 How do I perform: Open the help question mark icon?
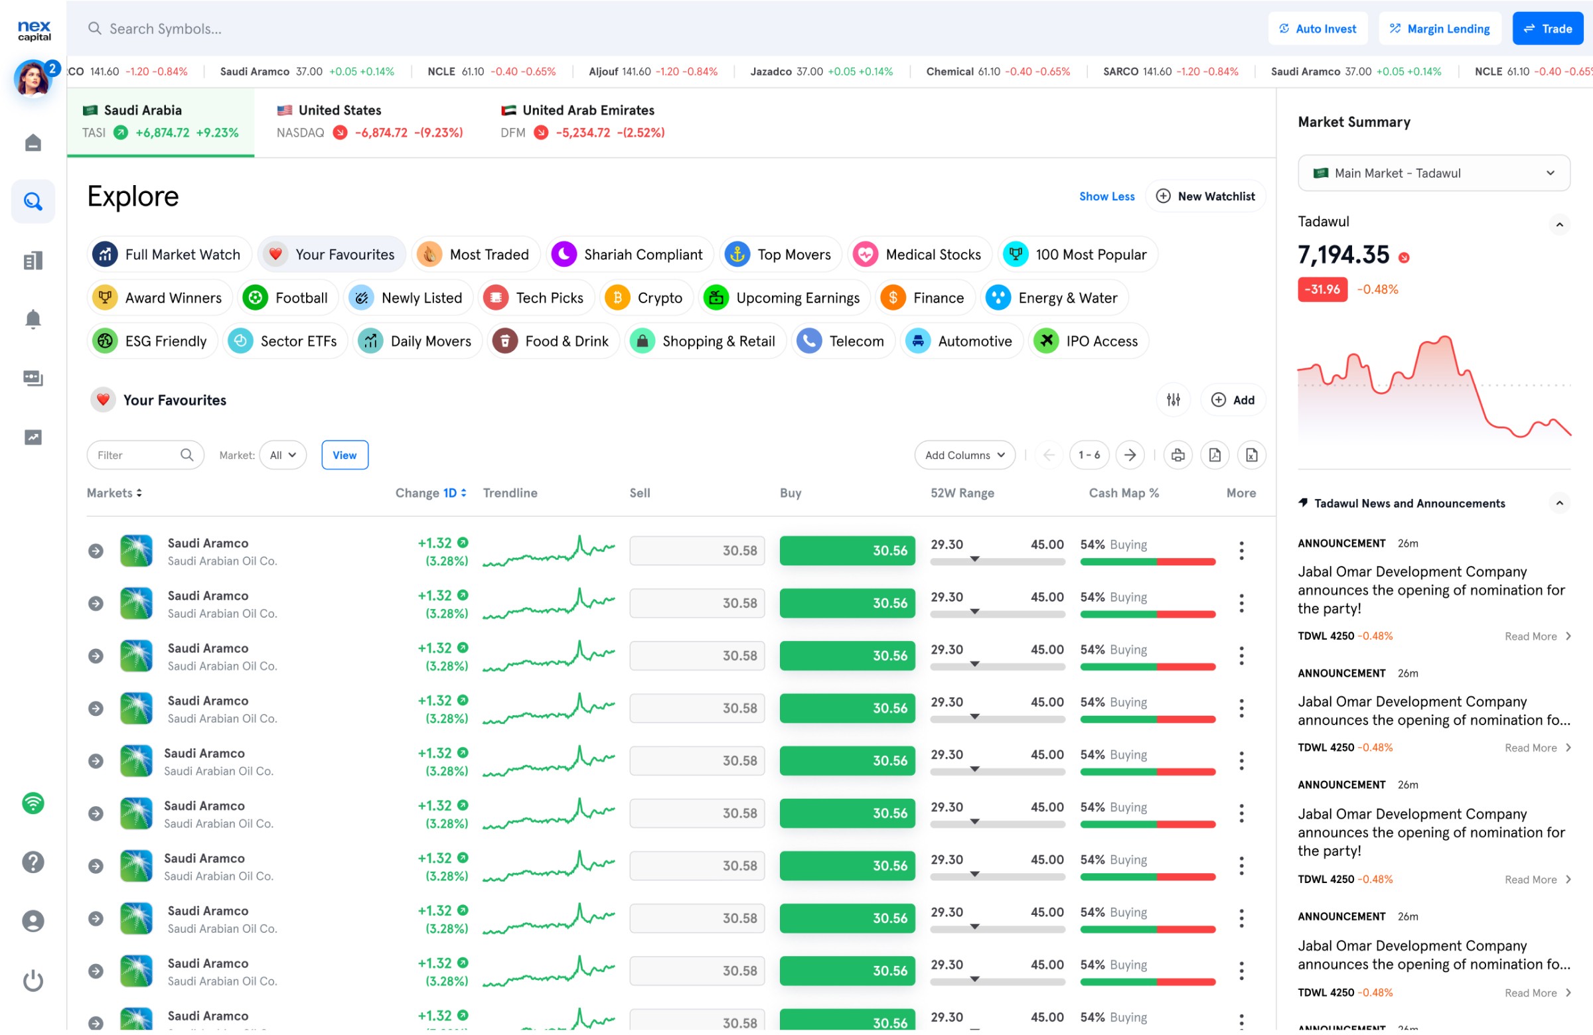(33, 862)
